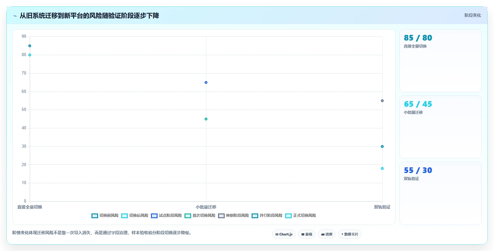Hide the 并行阶段风险 dataset via legend
494x251 pixels.
click(x=267, y=216)
